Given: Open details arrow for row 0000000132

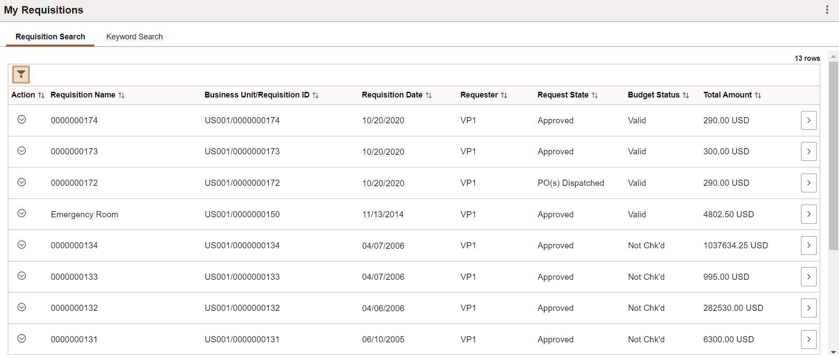Looking at the screenshot, I should (x=808, y=308).
